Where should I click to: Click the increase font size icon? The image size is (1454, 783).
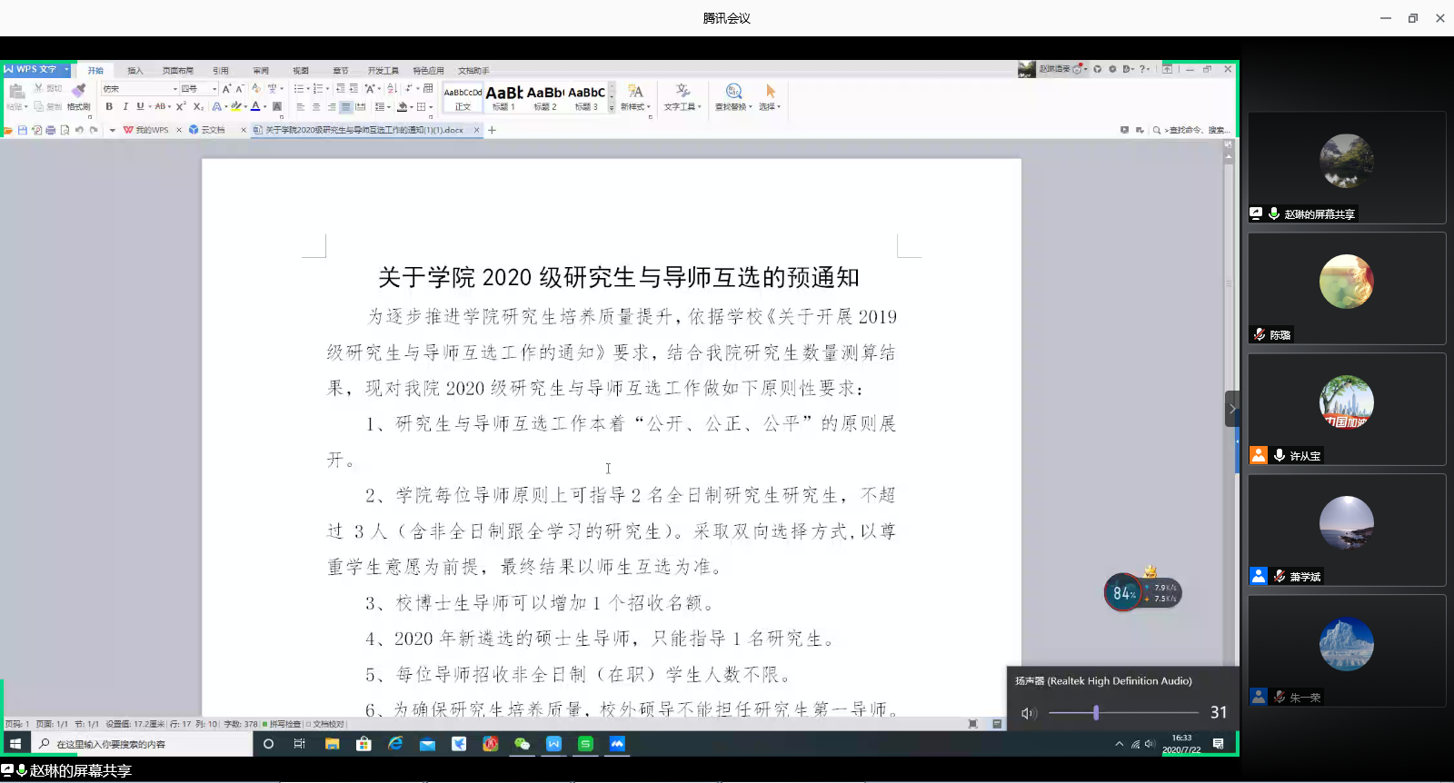(226, 88)
